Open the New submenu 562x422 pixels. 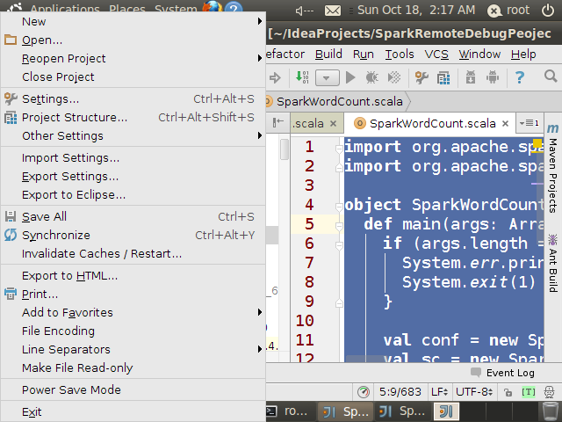click(x=133, y=21)
